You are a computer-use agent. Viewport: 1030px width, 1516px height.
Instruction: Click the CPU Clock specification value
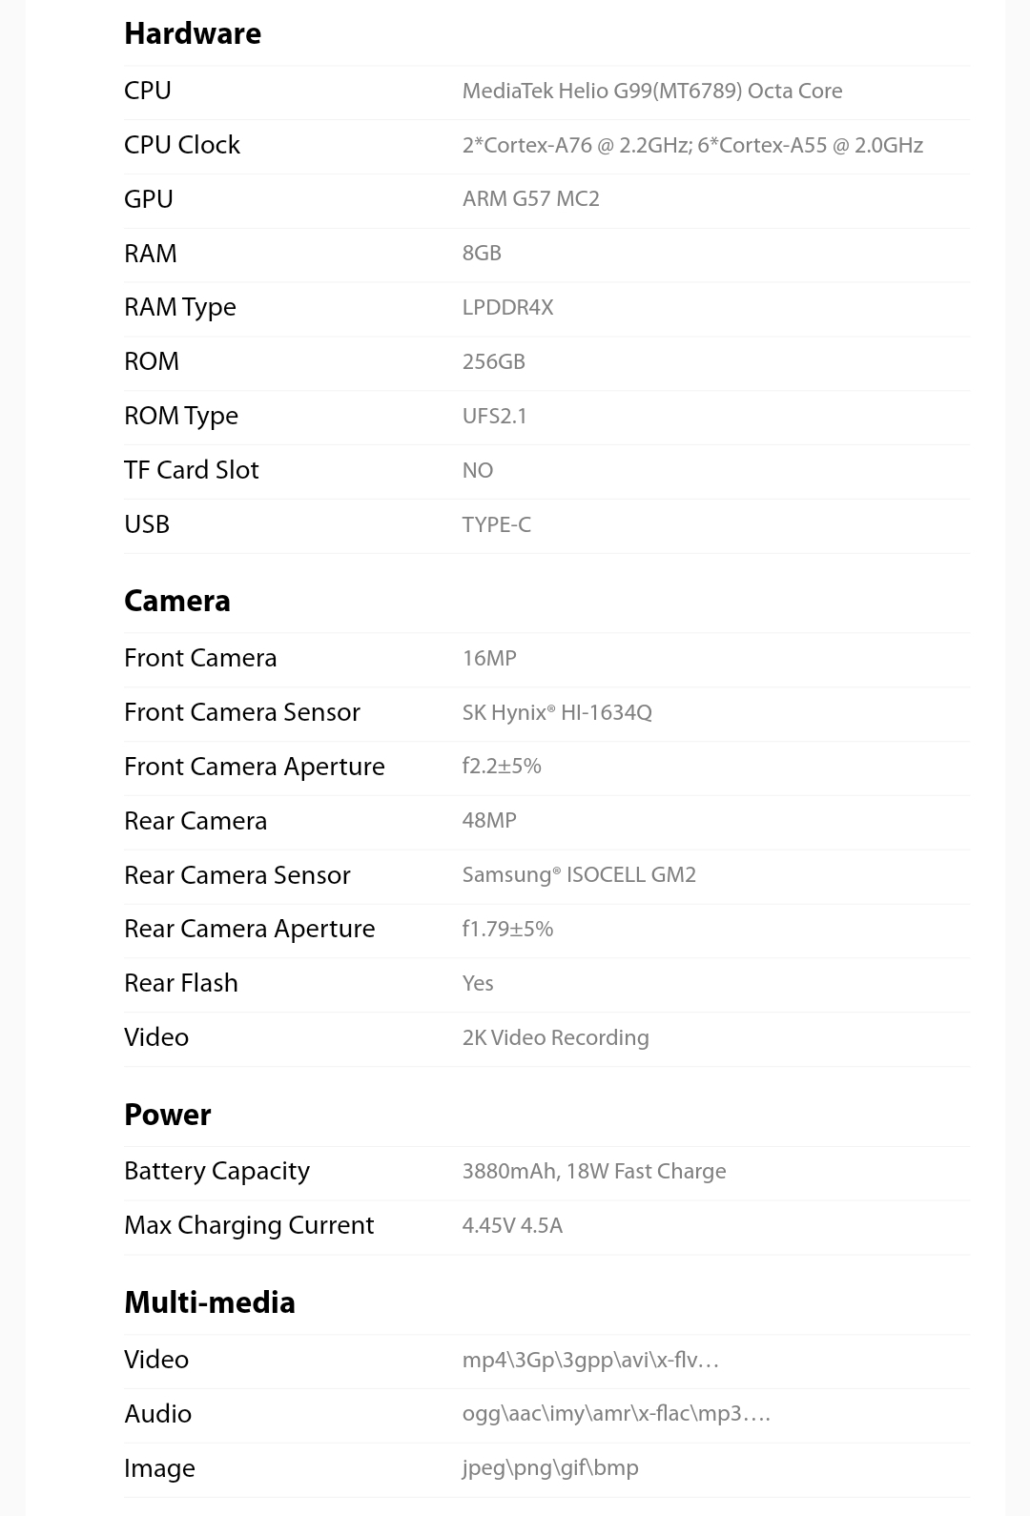tap(692, 145)
